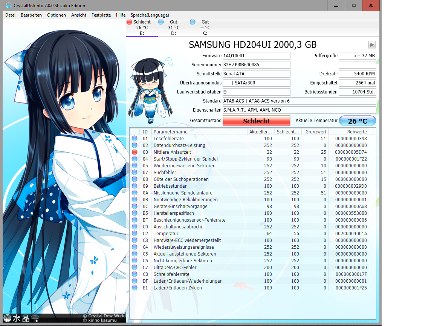The image size is (434, 326).
Task: Click the status orb of Beschleunigungssensor-Fehlerrate row
Action: [x=134, y=220]
